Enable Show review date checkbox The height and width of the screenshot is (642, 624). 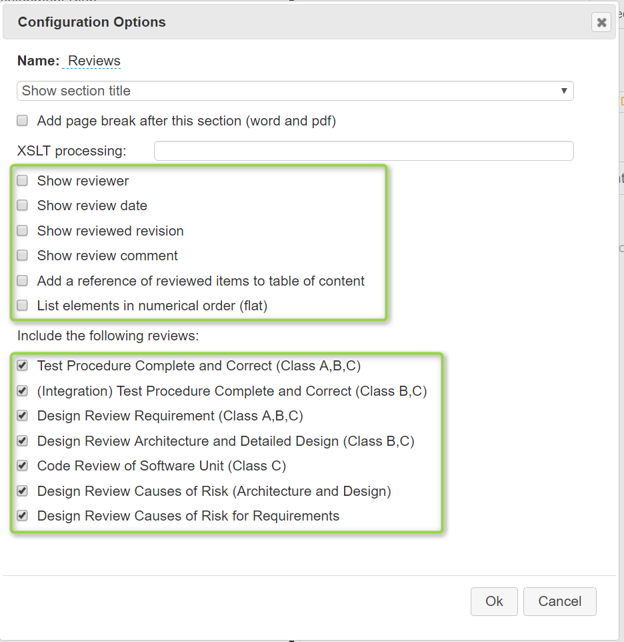[23, 206]
